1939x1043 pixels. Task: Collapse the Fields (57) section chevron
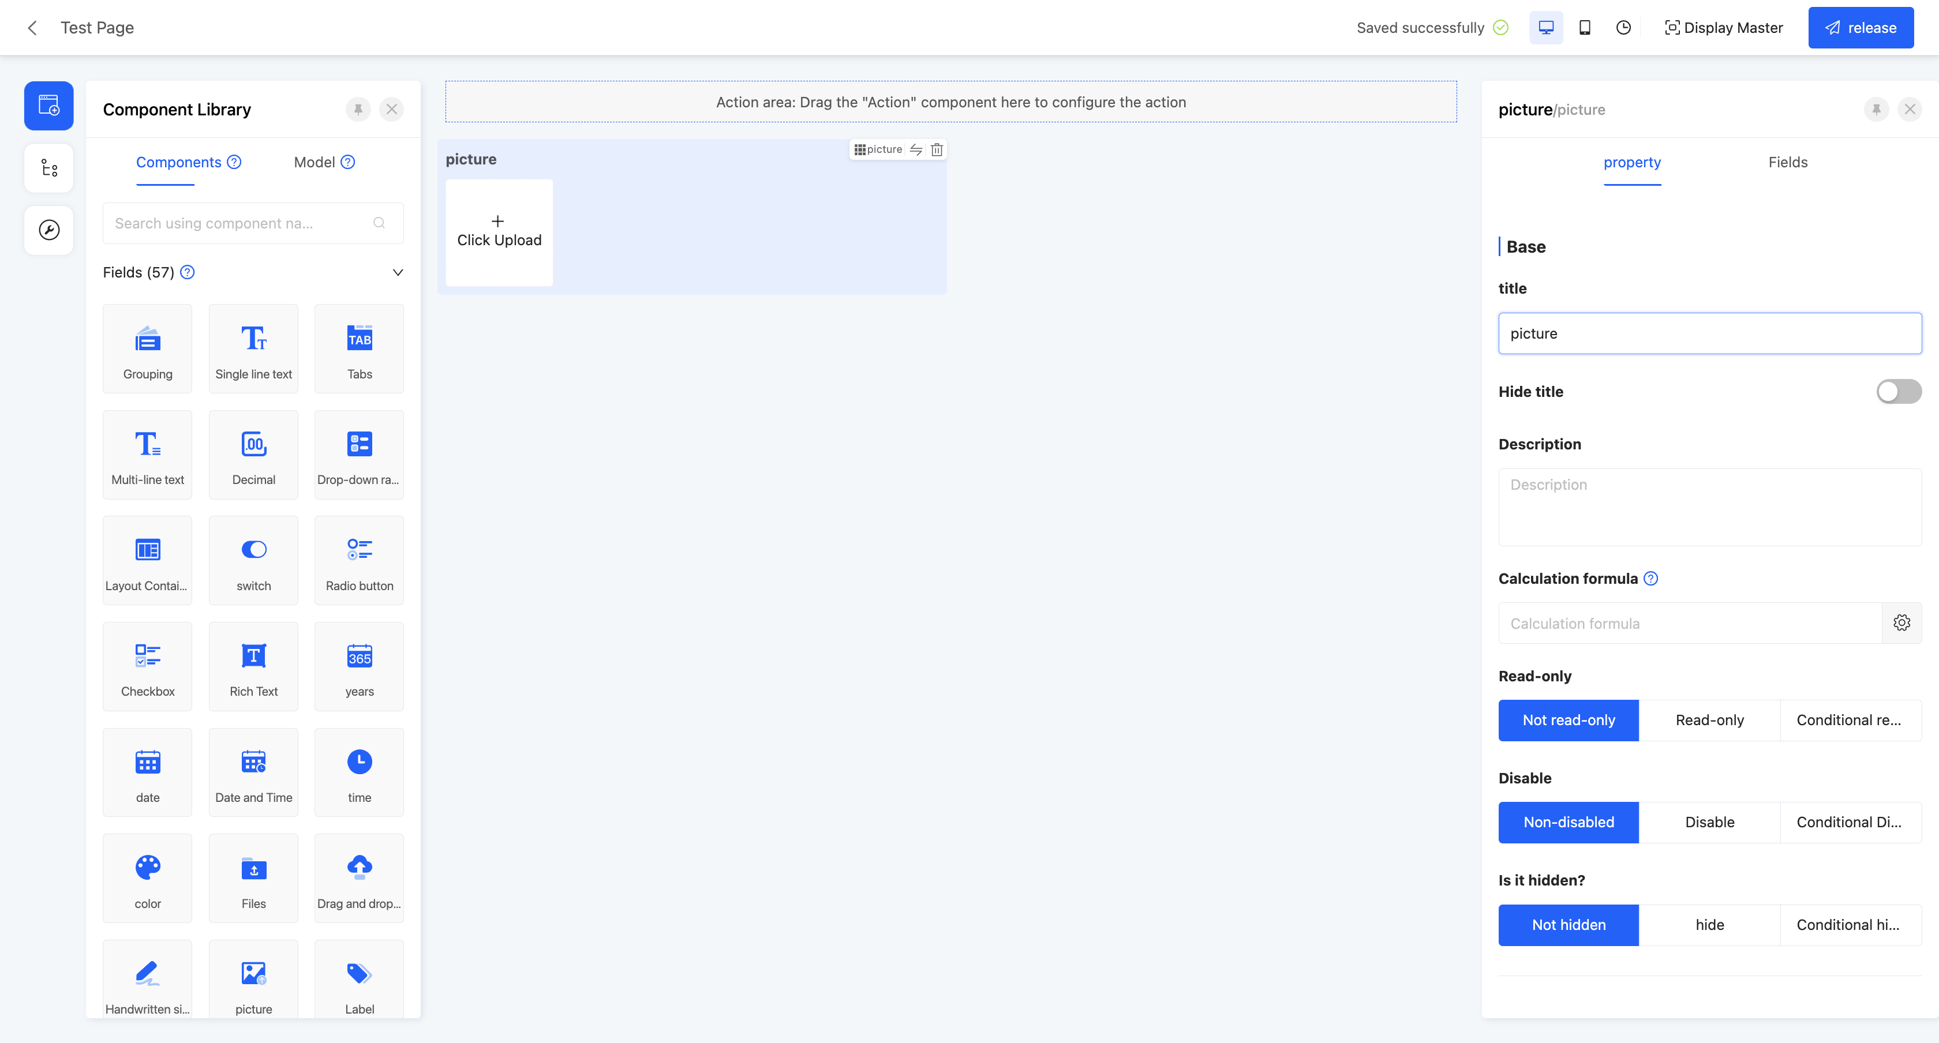pos(398,272)
